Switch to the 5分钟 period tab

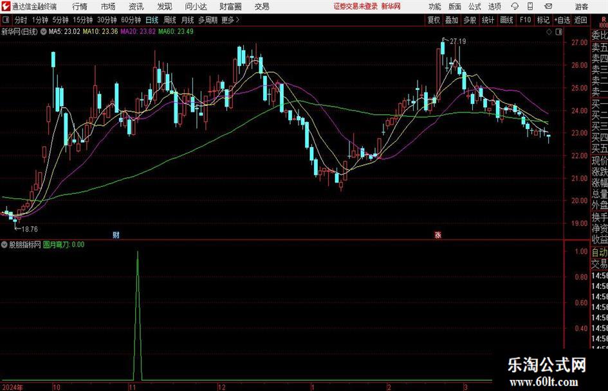point(60,20)
